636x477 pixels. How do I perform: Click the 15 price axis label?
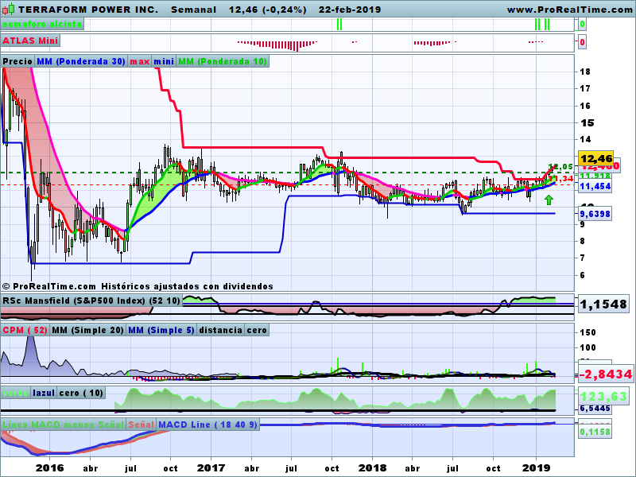pyautogui.click(x=587, y=122)
